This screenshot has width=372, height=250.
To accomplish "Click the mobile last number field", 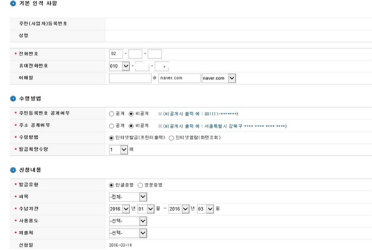I will pyautogui.click(x=162, y=66).
